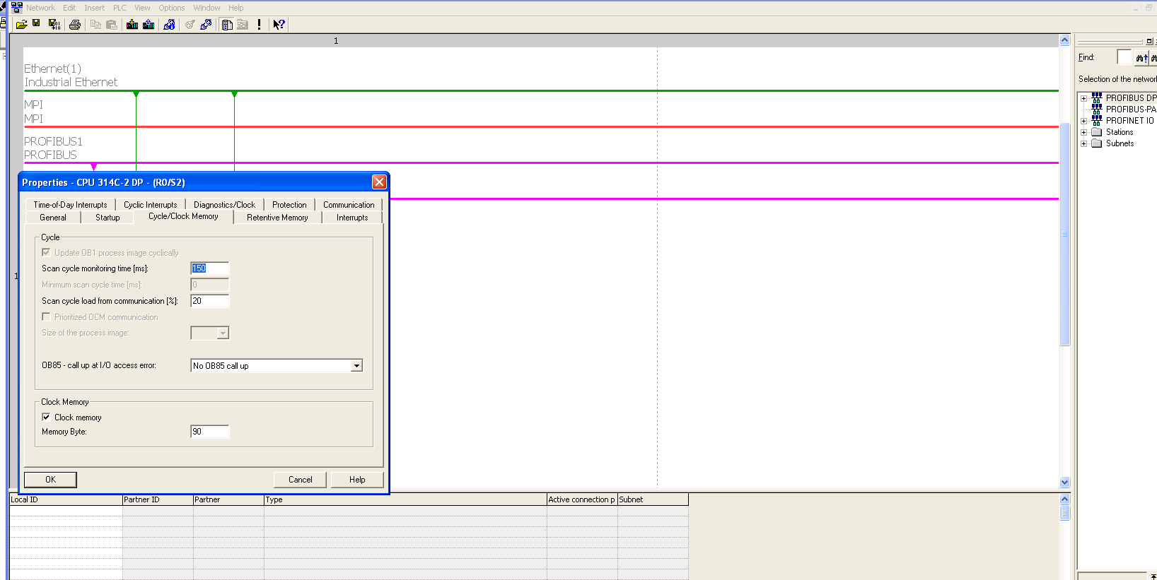Click the PROFINET IO network icon in catalog

1097,120
